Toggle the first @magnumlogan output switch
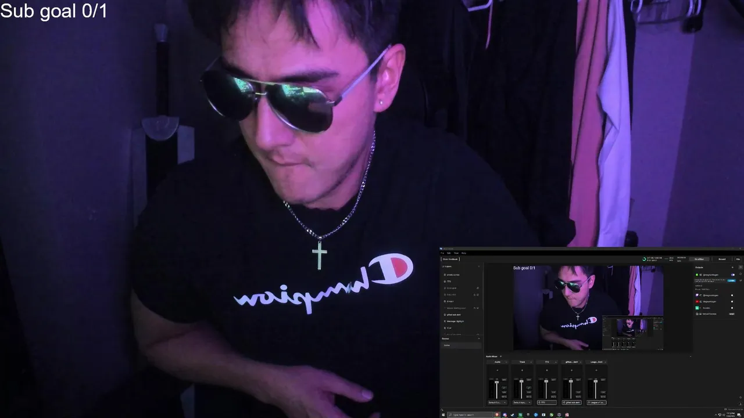Image resolution: width=744 pixels, height=418 pixels. 732,275
